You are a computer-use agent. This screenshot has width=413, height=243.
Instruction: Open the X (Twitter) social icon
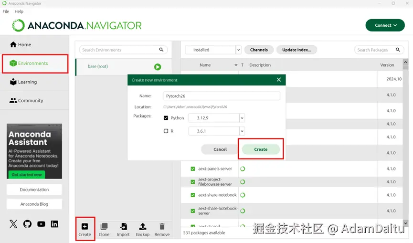tap(13, 224)
